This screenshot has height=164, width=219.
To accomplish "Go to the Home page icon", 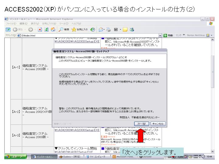I will (x=53, y=29).
